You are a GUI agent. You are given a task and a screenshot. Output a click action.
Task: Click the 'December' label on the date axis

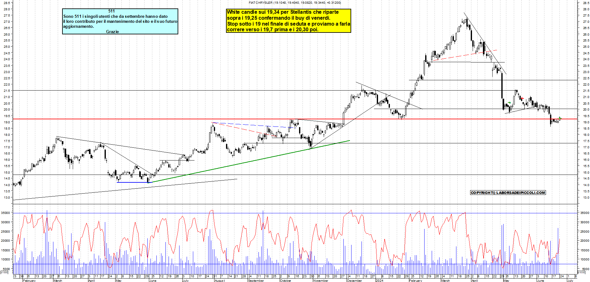coord(355,280)
